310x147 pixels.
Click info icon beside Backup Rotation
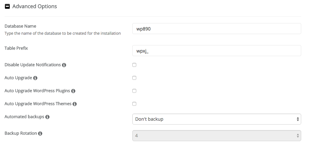(x=40, y=133)
